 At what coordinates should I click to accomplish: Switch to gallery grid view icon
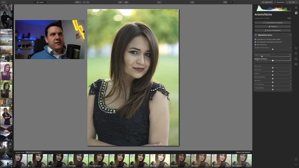pyautogui.click(x=225, y=2)
